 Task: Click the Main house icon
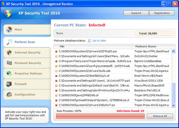(x=9, y=30)
